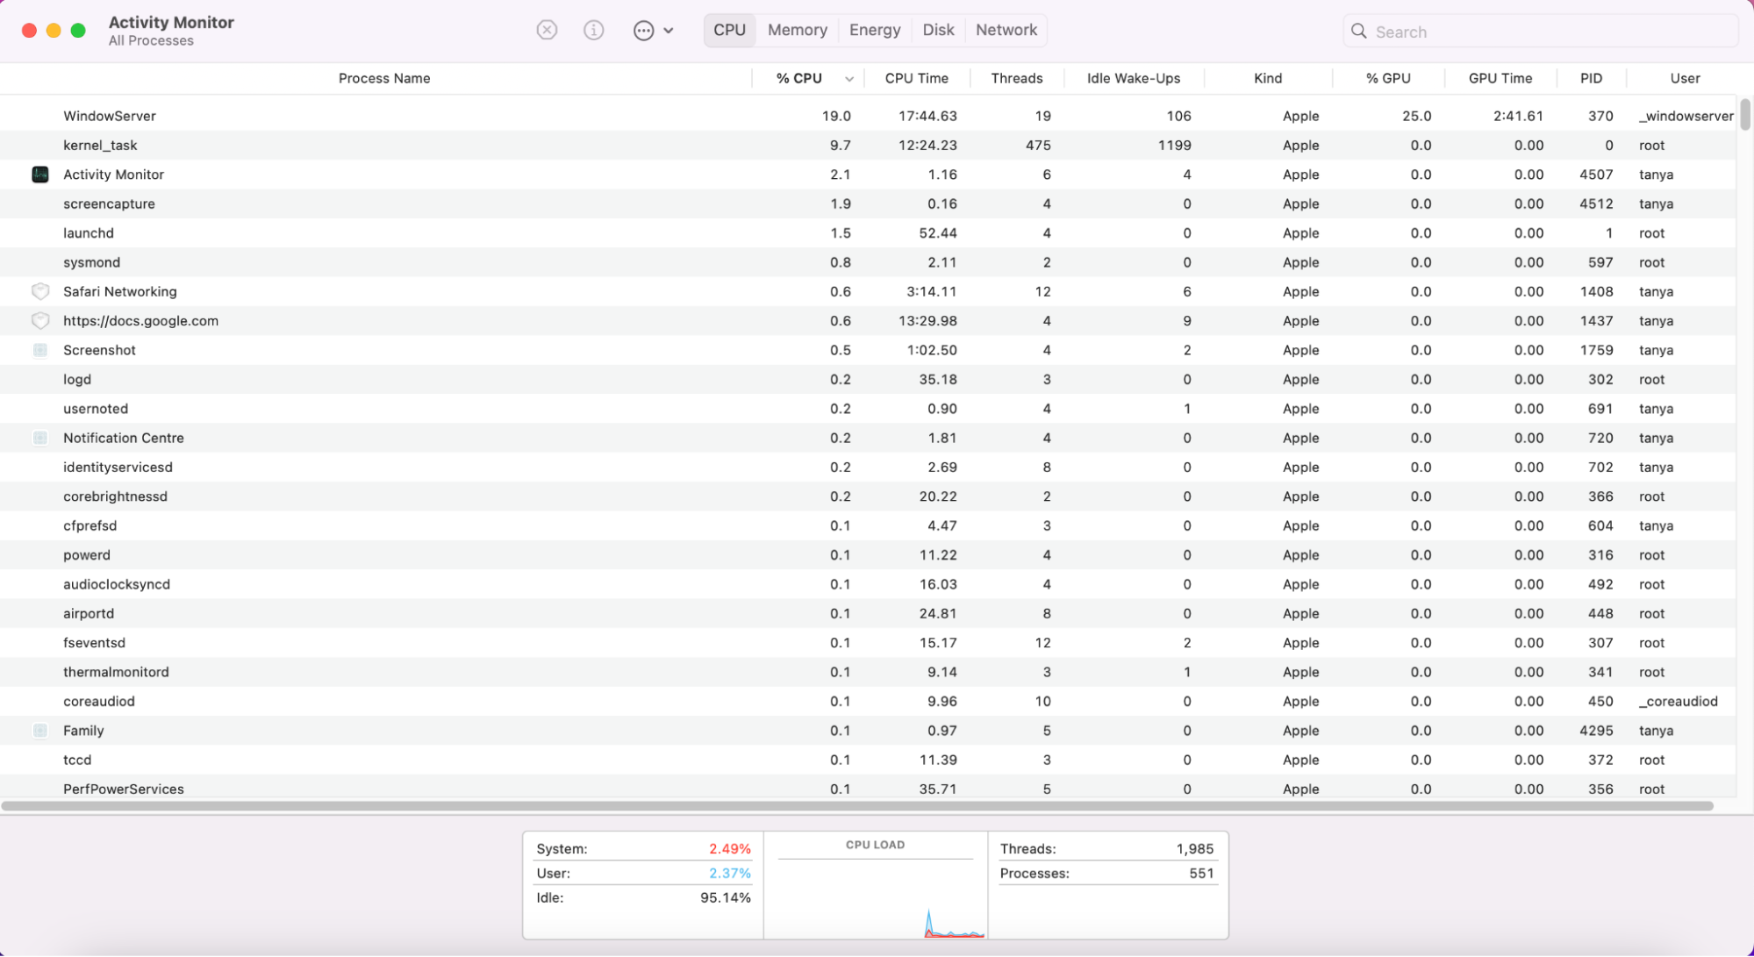Screen dimensions: 1754x957
Task: Open the dropdown chevron beside the ellipsis button
Action: pos(669,30)
